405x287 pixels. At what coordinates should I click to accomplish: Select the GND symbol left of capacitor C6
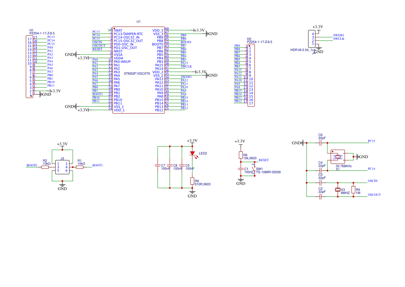click(x=298, y=143)
